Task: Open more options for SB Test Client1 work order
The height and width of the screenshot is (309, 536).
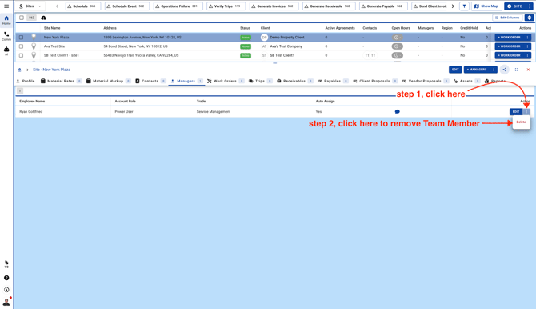Action: (x=527, y=55)
